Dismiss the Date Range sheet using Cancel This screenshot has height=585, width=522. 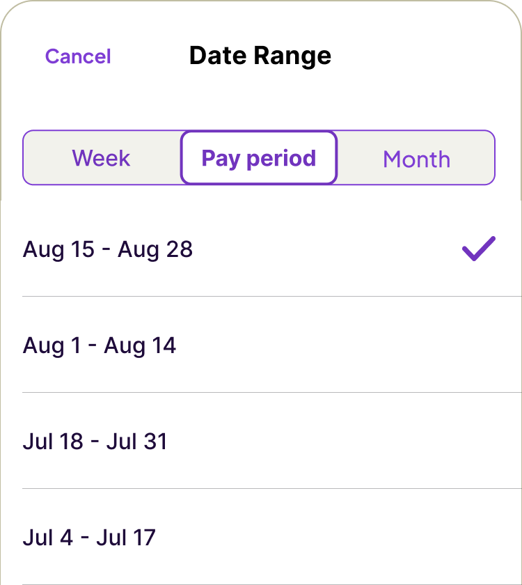tap(78, 56)
